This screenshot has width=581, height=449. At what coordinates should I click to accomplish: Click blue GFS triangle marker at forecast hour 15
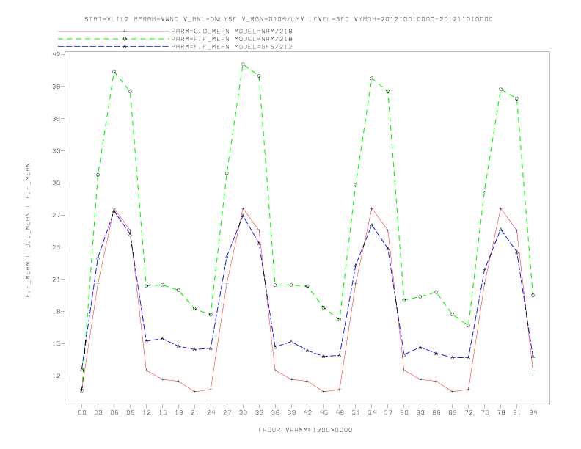coord(162,339)
